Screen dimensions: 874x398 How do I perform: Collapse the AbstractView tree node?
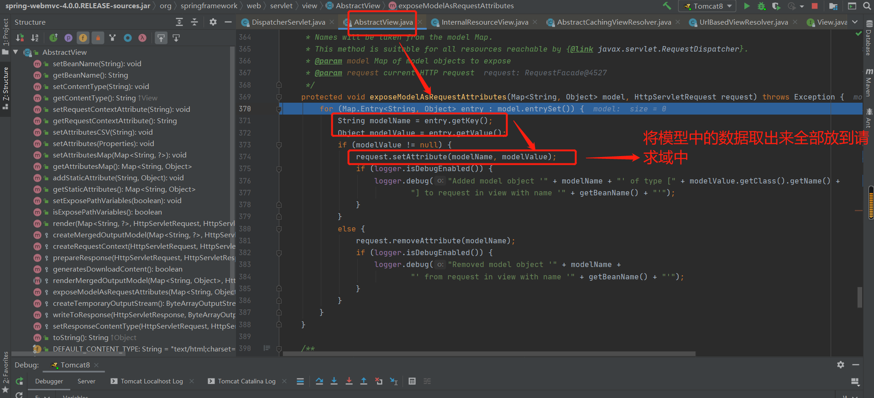pyautogui.click(x=16, y=52)
